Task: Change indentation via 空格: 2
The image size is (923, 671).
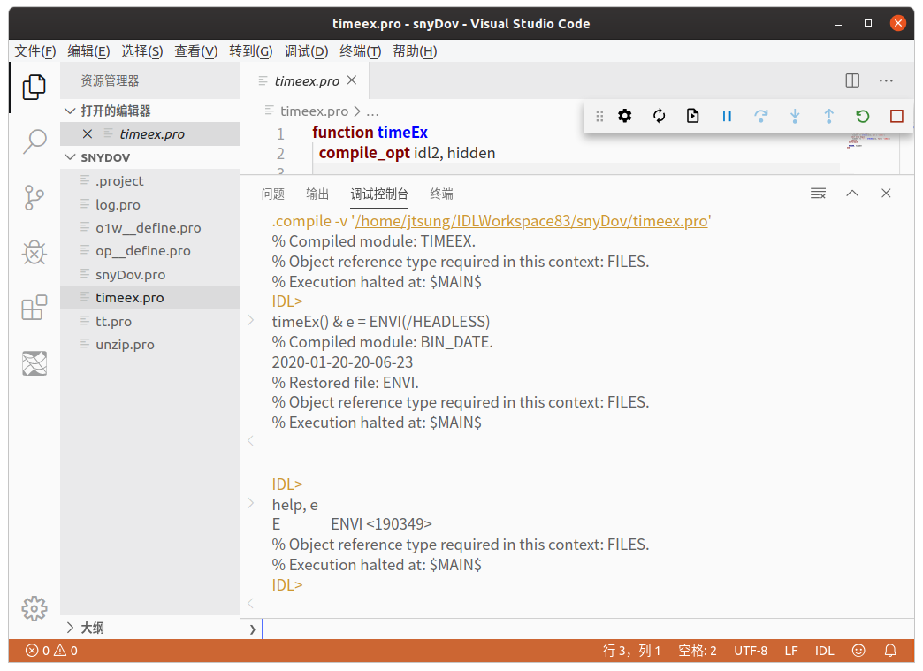Action: [x=697, y=651]
